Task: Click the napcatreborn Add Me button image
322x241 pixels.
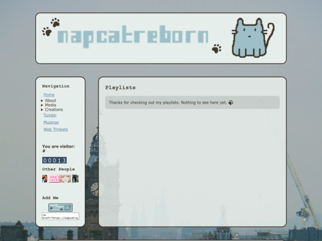Action: [x=60, y=208]
